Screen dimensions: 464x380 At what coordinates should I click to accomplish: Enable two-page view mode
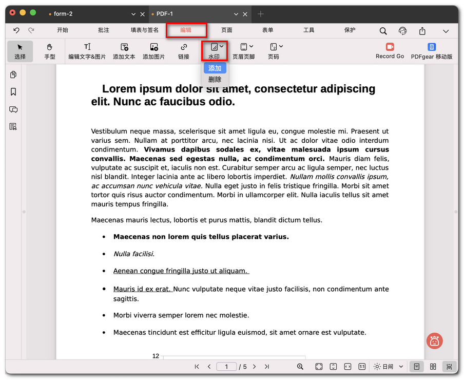(x=433, y=367)
